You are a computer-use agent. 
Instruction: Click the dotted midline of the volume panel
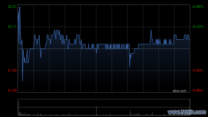pyautogui.click(x=104, y=107)
